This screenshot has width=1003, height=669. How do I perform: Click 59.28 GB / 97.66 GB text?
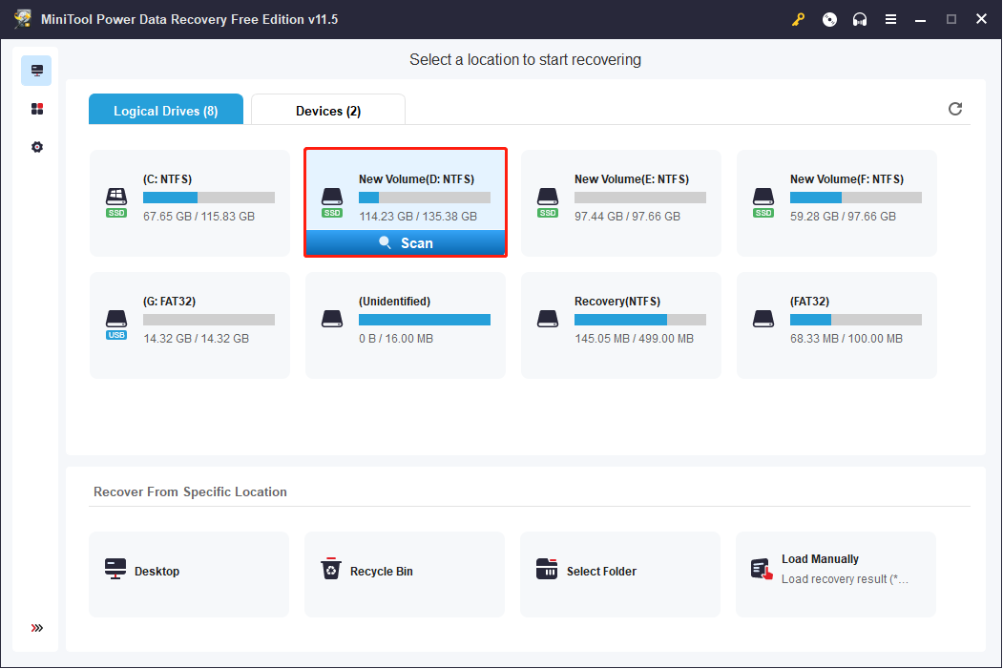843,217
